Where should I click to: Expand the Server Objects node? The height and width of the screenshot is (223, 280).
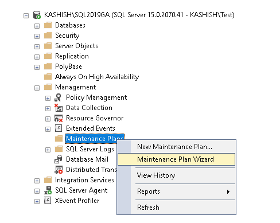tap(37, 46)
